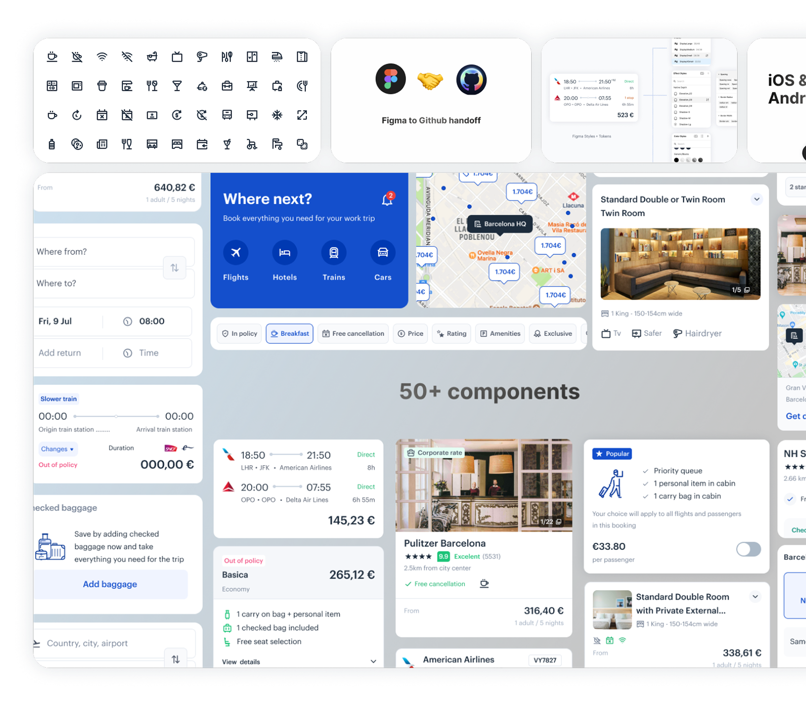Expand Standard Double or Twin Room card
This screenshot has height=703, width=806.
[756, 200]
